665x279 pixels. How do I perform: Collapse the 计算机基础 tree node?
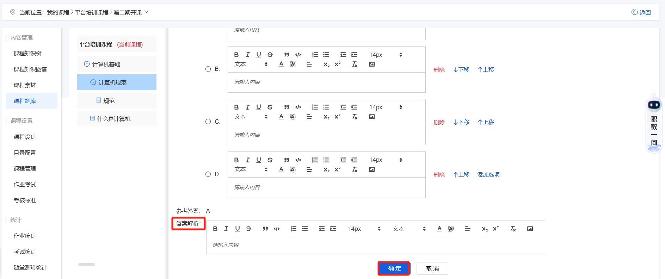[87, 64]
